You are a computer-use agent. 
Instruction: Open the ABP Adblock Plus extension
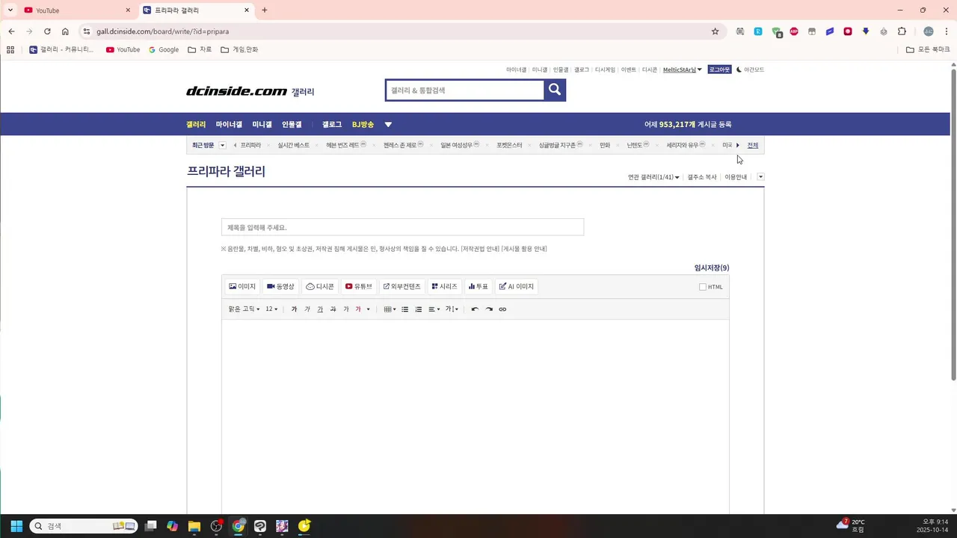[x=794, y=31]
